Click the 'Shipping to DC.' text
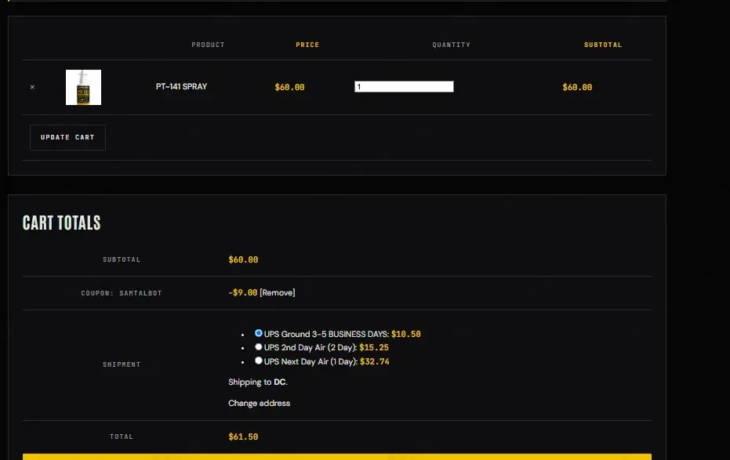The height and width of the screenshot is (460, 730). click(x=258, y=382)
